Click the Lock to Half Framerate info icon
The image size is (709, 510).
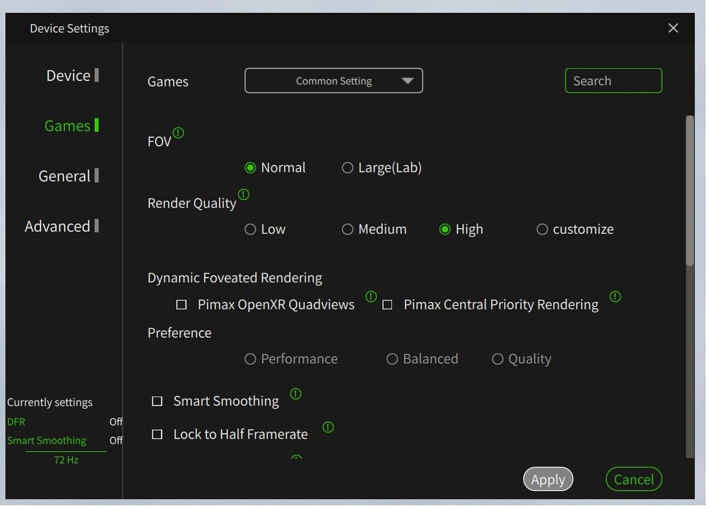[x=328, y=427]
